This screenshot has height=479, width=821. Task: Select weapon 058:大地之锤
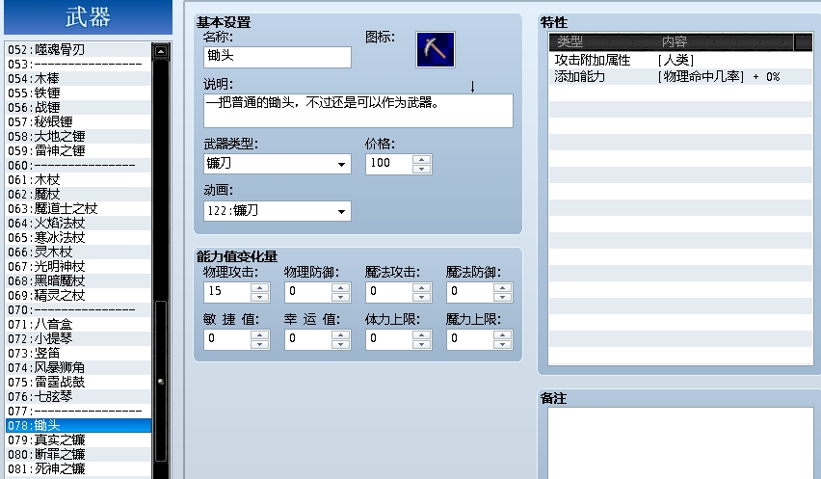[x=79, y=136]
